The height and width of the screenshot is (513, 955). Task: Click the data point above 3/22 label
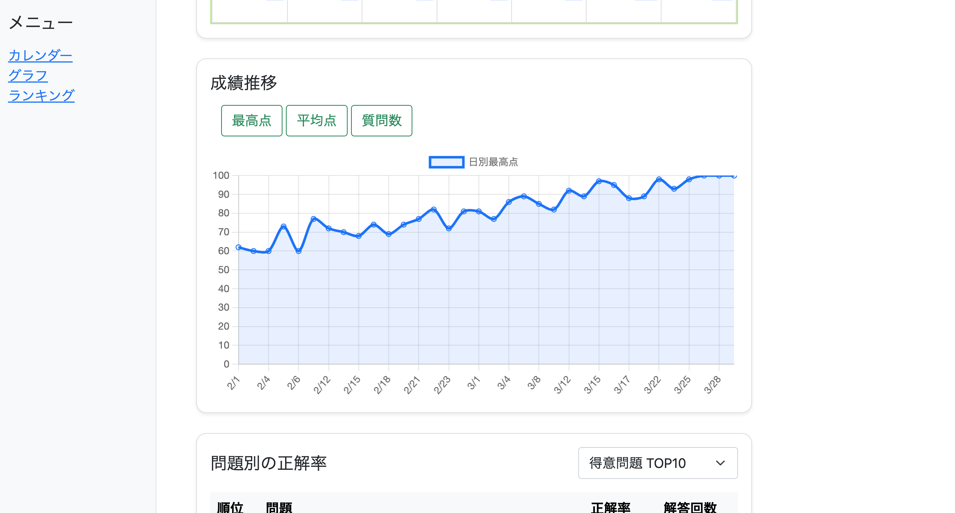tap(659, 179)
